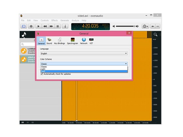
Task: Click the ocenaudio icon in the General dialog title bar
Action: pyautogui.click(x=38, y=34)
